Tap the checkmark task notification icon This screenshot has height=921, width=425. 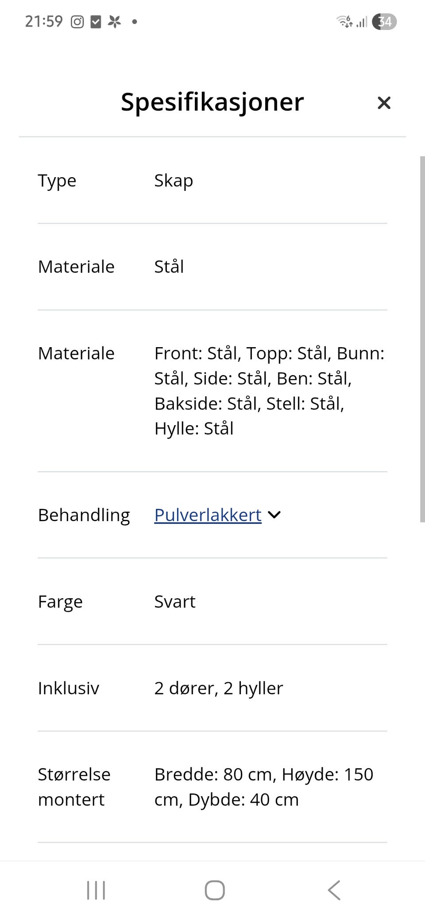(x=96, y=22)
